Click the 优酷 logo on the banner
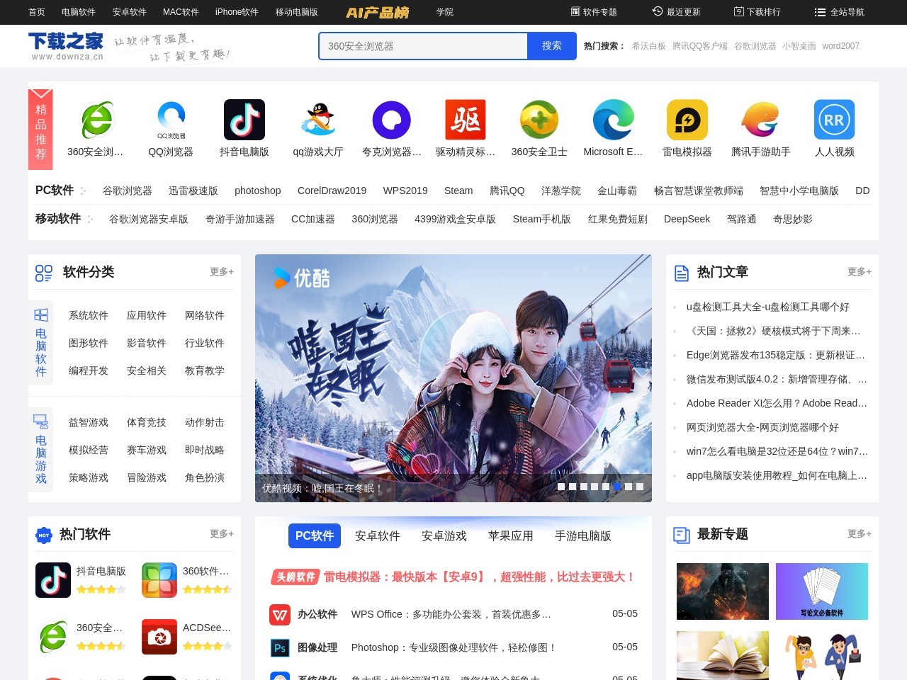This screenshot has width=907, height=680. 302,278
